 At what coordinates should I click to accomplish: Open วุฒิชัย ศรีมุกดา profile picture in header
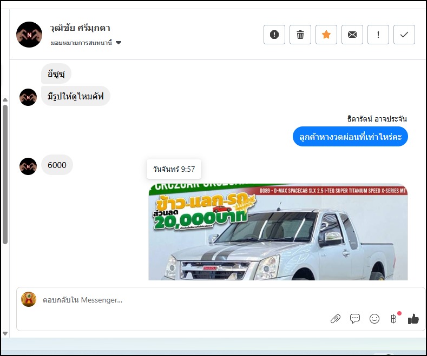29,35
